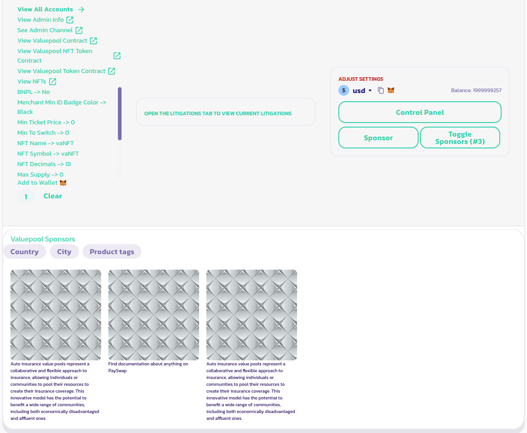Click the Clear link
The height and width of the screenshot is (433, 527).
pyautogui.click(x=53, y=196)
